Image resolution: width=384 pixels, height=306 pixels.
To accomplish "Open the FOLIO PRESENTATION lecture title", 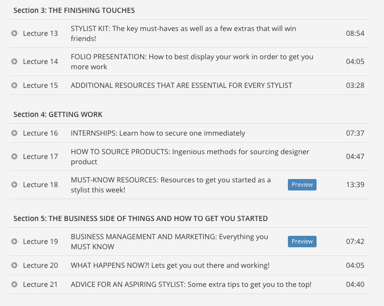I will [192, 62].
